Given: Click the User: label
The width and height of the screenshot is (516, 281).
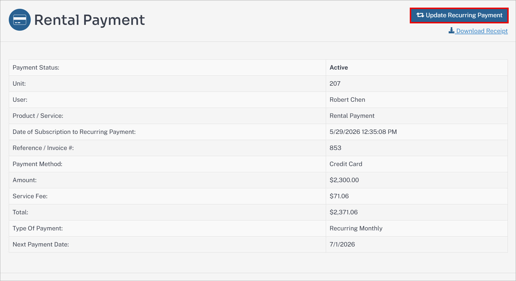Looking at the screenshot, I should coord(20,100).
